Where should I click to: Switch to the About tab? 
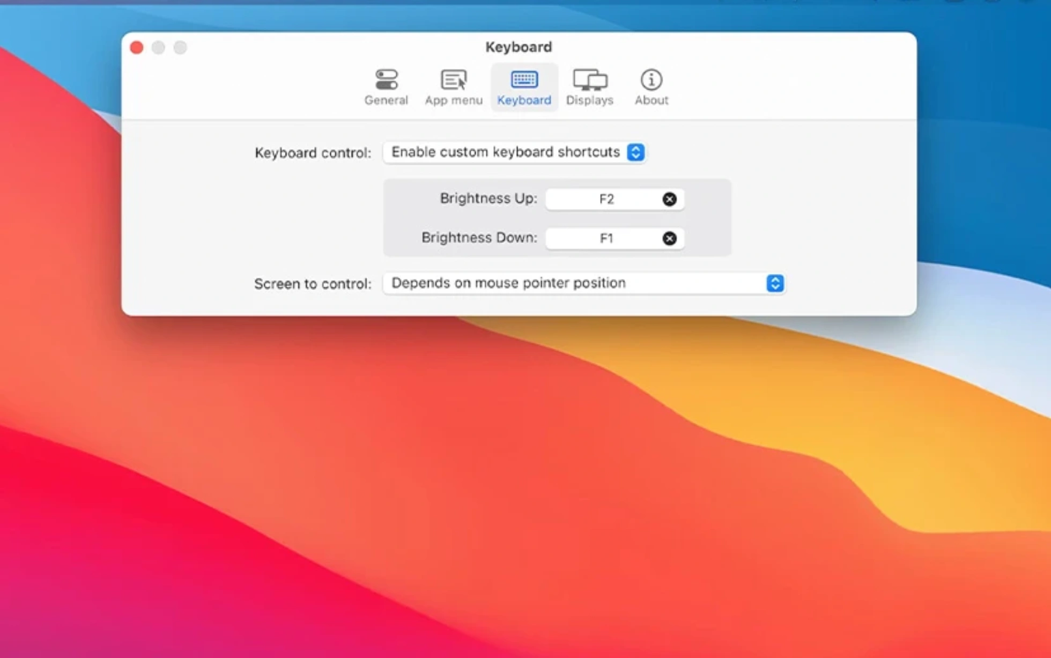651,86
